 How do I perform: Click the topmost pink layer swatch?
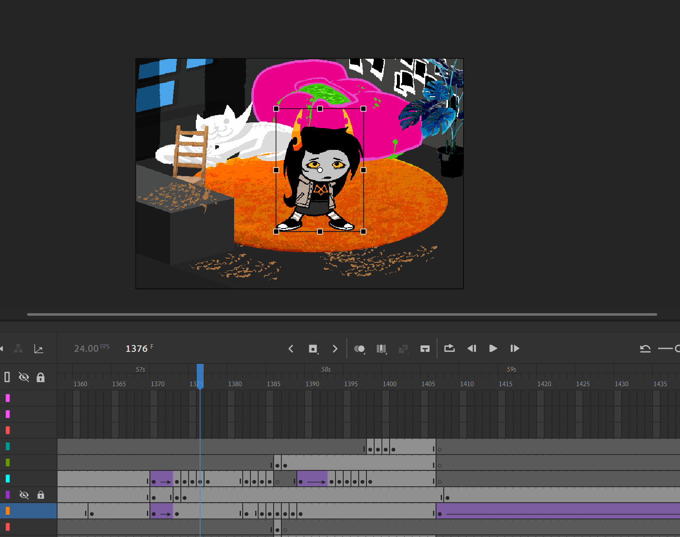click(x=8, y=398)
